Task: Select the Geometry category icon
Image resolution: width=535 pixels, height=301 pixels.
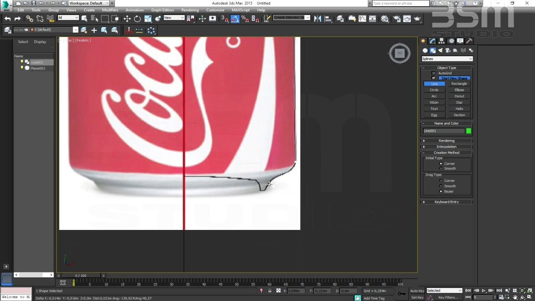Action: point(425,50)
